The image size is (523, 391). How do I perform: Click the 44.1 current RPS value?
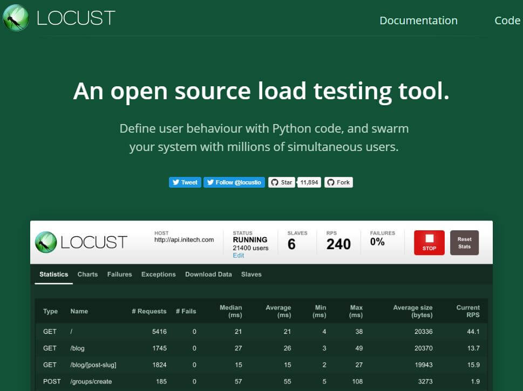(x=473, y=332)
